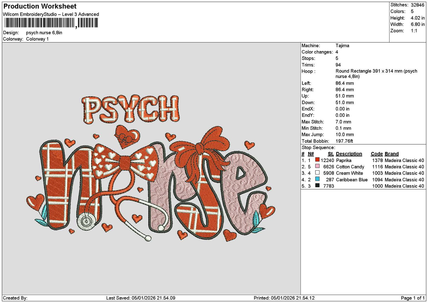Click the thread code '1003'
Viewport: 428px width, 303px height.
[x=377, y=173]
